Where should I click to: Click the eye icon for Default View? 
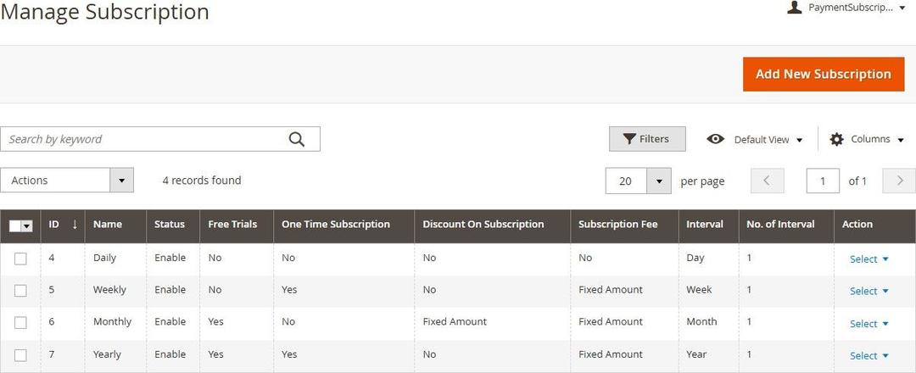click(715, 139)
